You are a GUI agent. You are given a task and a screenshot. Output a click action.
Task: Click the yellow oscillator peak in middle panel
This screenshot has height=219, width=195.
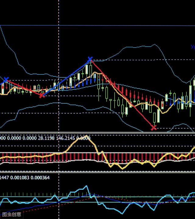click(x=86, y=136)
